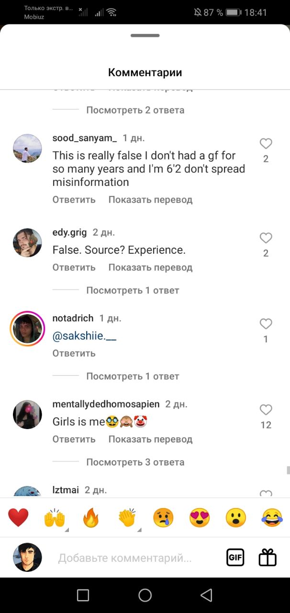Expand 'Посмотреть 1 ответ' under edy.grig
290x613 pixels.
[133, 290]
